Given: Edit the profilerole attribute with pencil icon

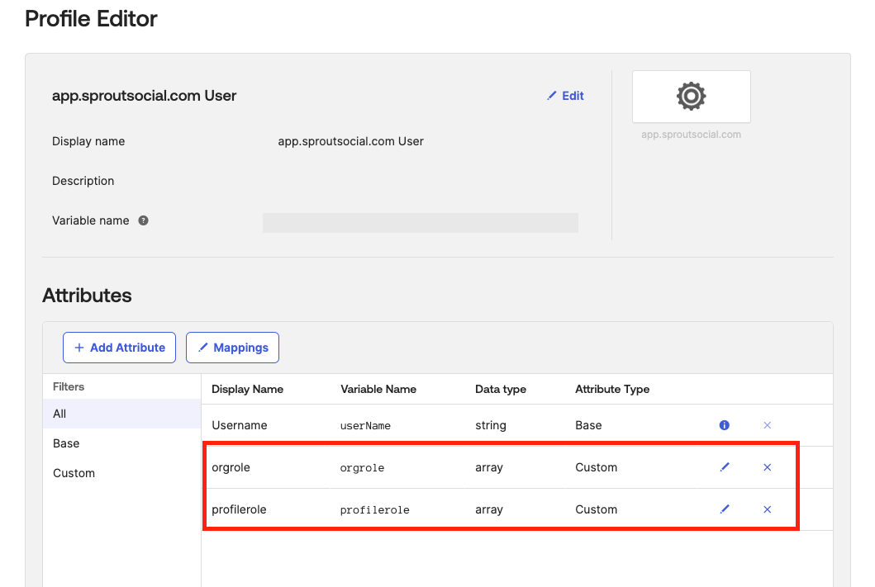Looking at the screenshot, I should coord(725,509).
